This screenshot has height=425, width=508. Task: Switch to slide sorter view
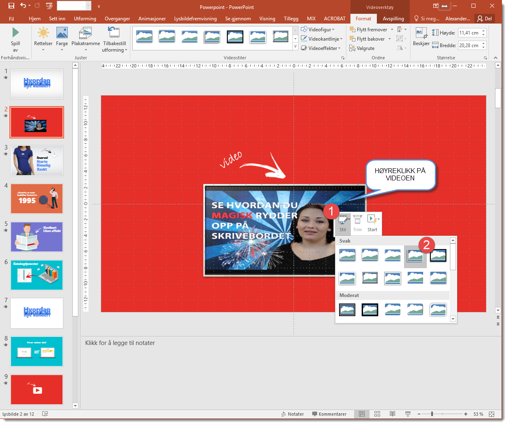coord(377,414)
